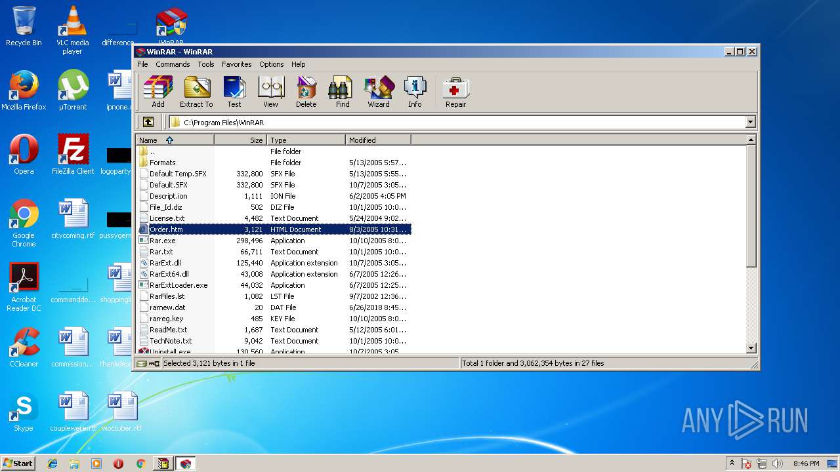Image resolution: width=840 pixels, height=472 pixels.
Task: Click the Repair archive icon
Action: tap(455, 92)
